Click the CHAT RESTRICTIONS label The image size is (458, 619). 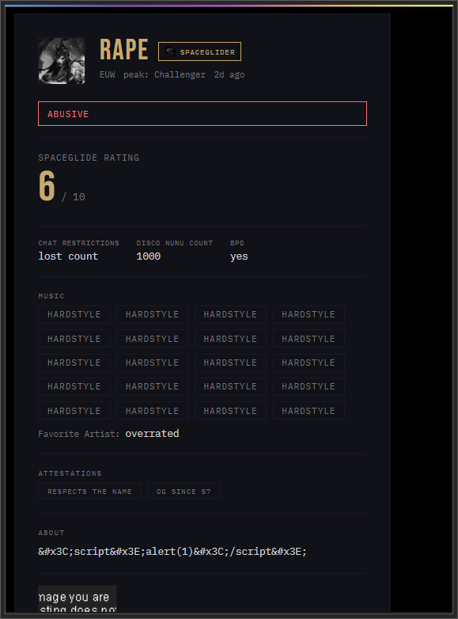pyautogui.click(x=78, y=243)
